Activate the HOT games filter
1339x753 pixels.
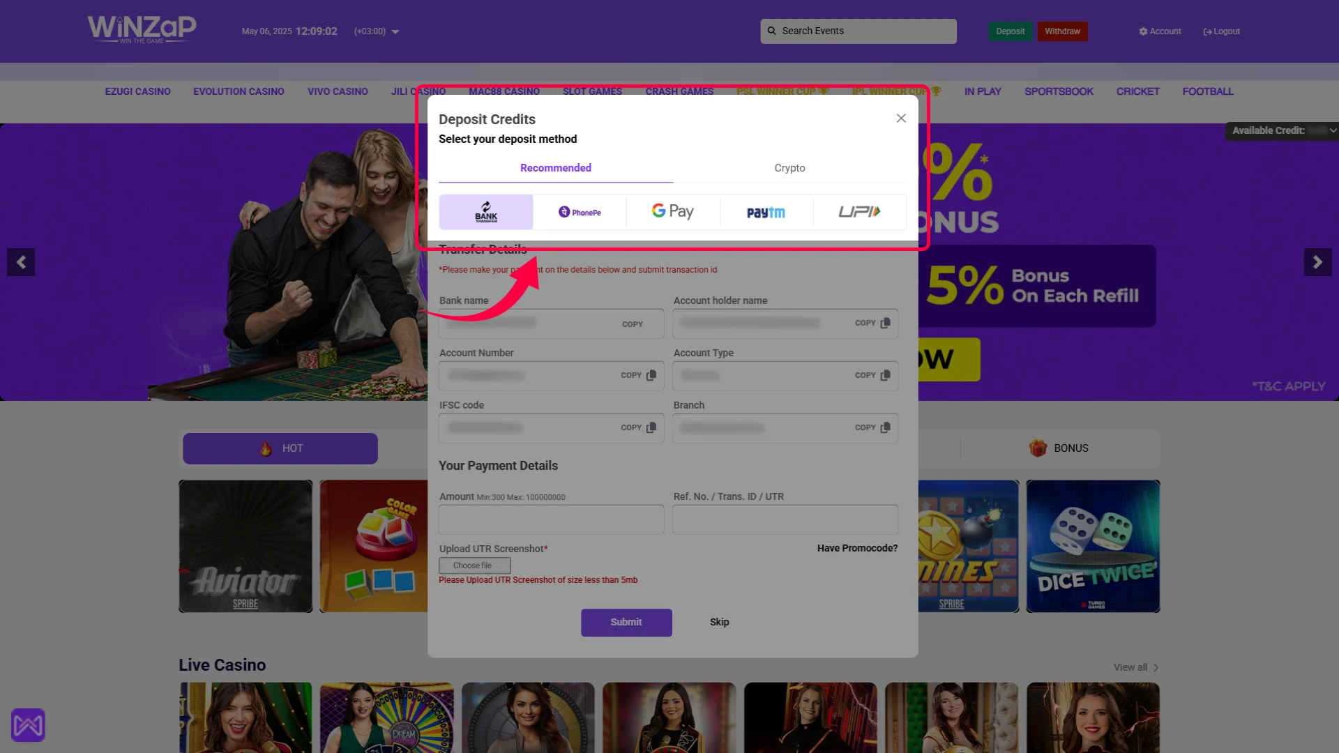(x=280, y=448)
